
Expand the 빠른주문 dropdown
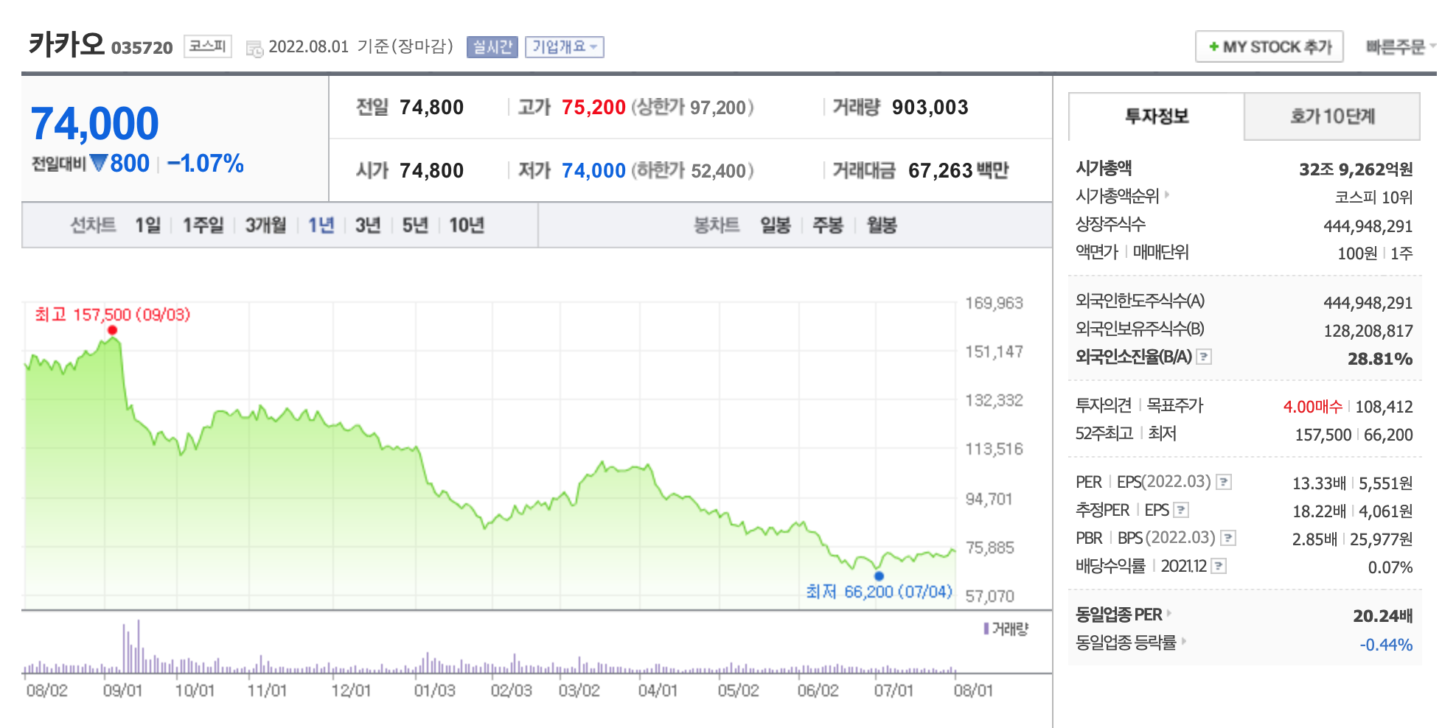(x=1400, y=47)
